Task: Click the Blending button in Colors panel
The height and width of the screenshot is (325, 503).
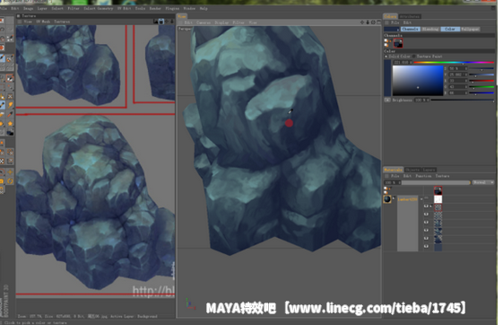Action: tap(430, 29)
